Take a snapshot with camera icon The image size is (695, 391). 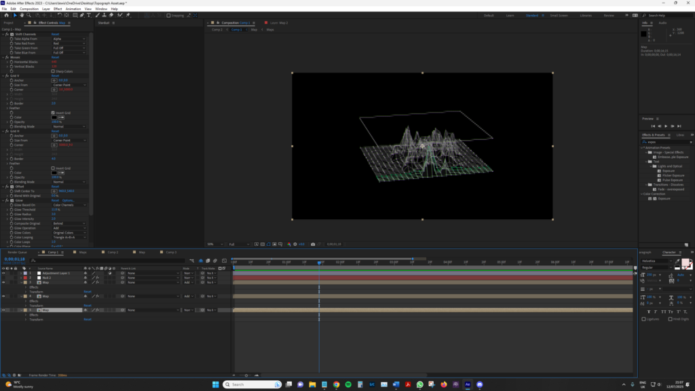point(313,244)
